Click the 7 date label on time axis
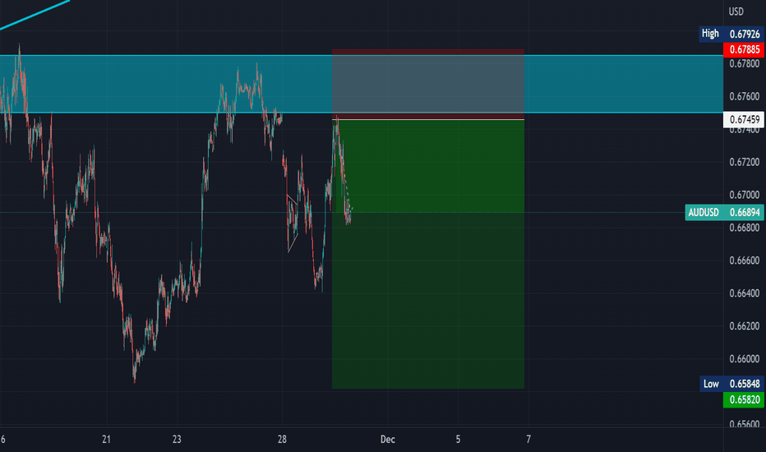 528,440
